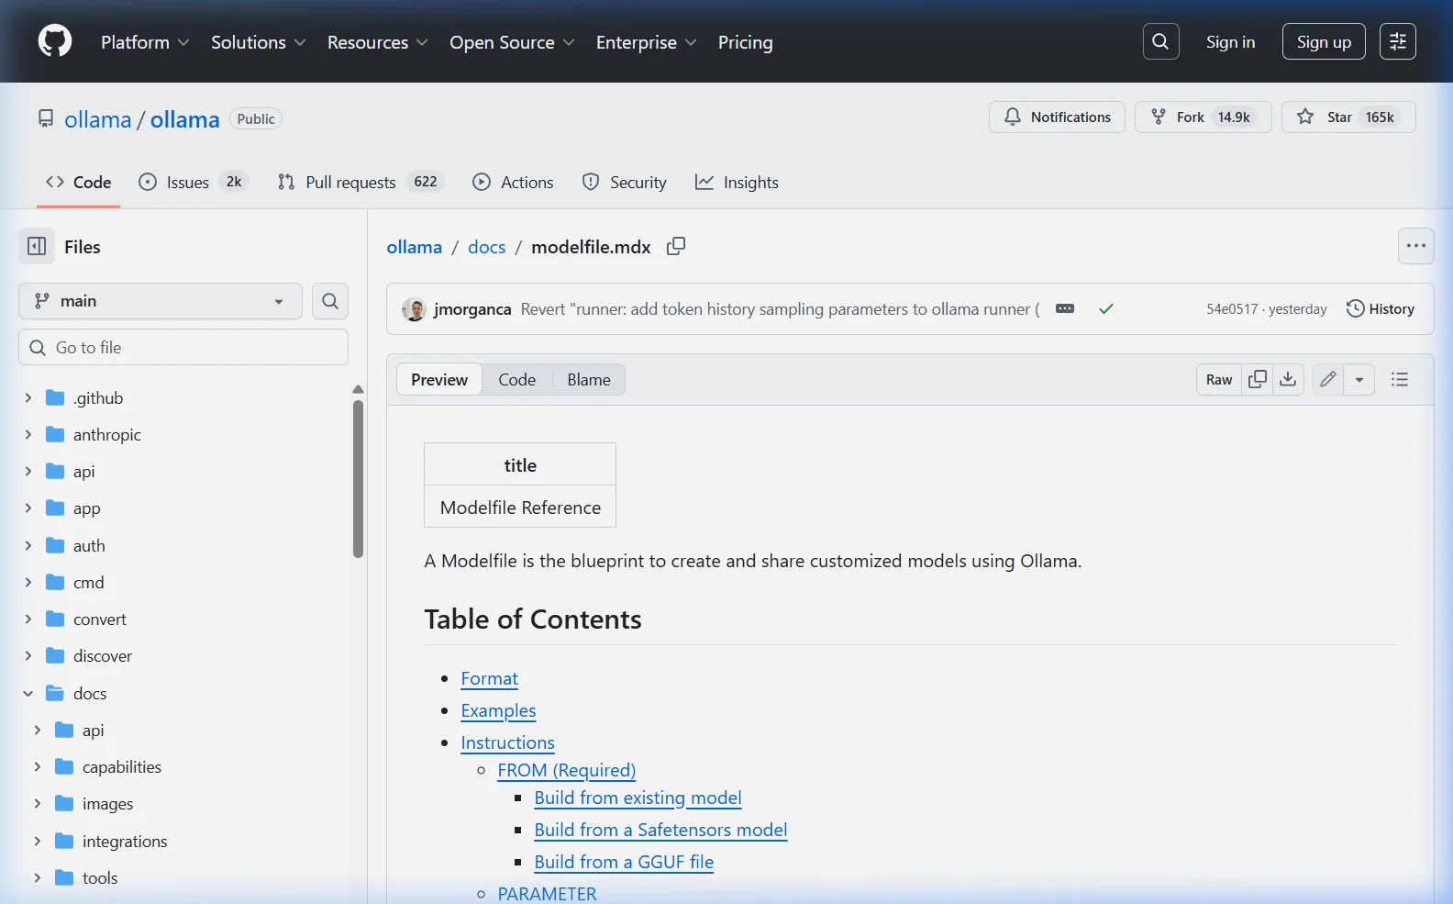
Task: Star the ollama repository
Action: pyautogui.click(x=1348, y=117)
